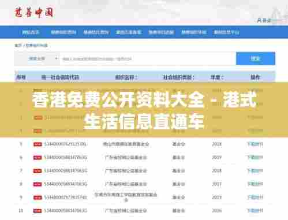
Task: Click the 操作 column header
Action: pyautogui.click(x=255, y=77)
